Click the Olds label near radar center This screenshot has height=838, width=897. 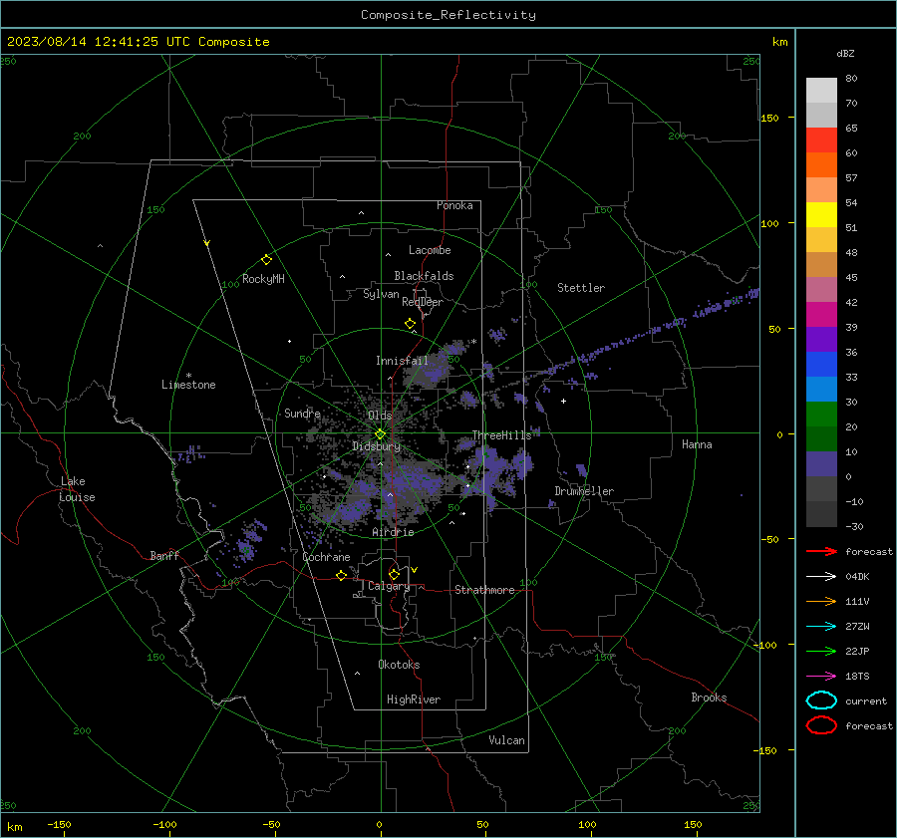(x=380, y=415)
